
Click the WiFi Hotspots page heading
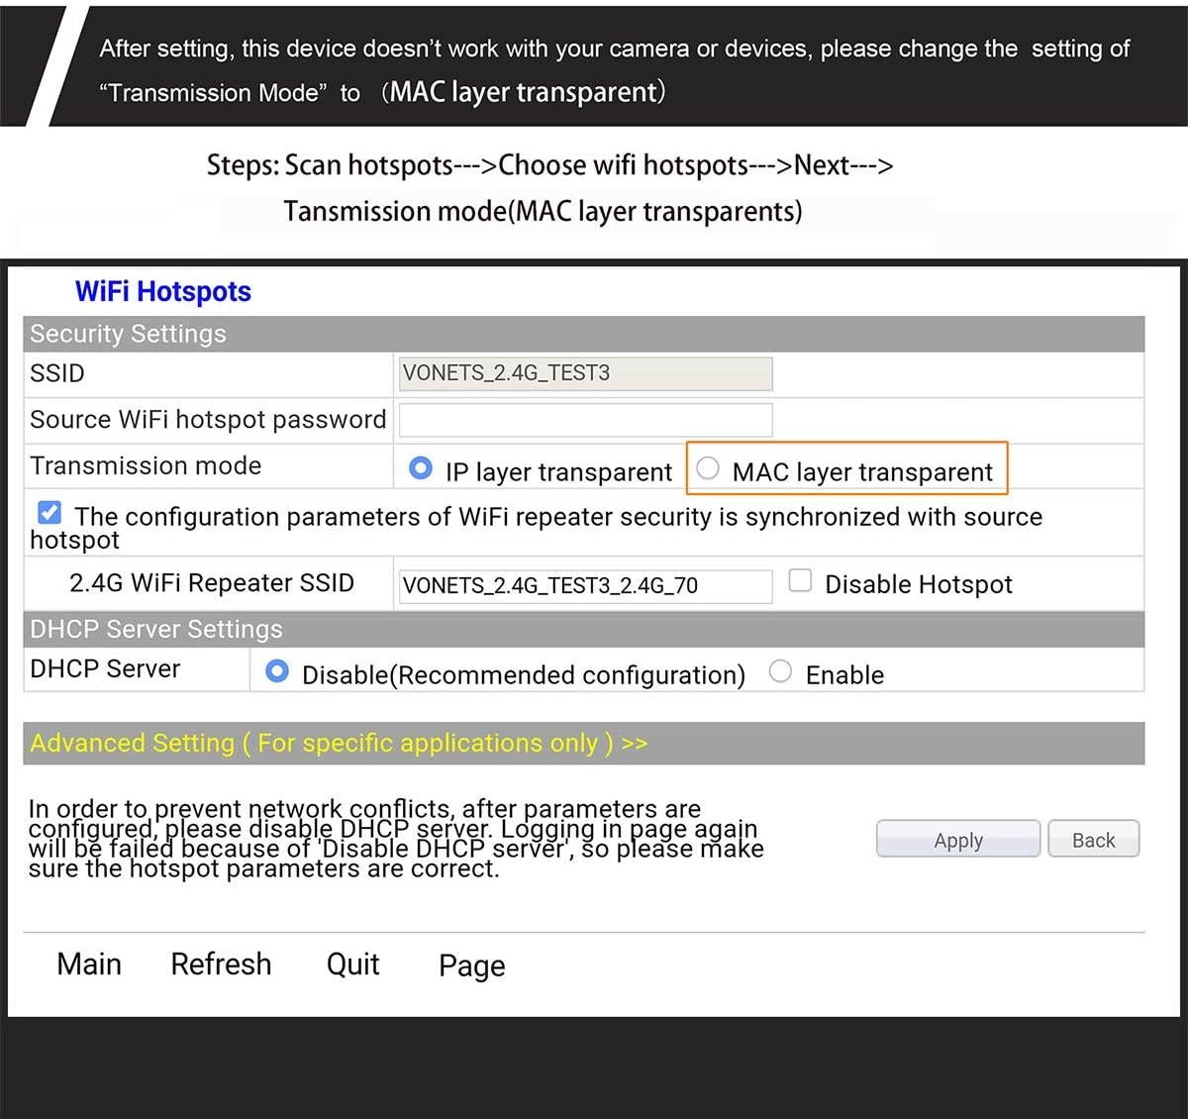tap(163, 291)
